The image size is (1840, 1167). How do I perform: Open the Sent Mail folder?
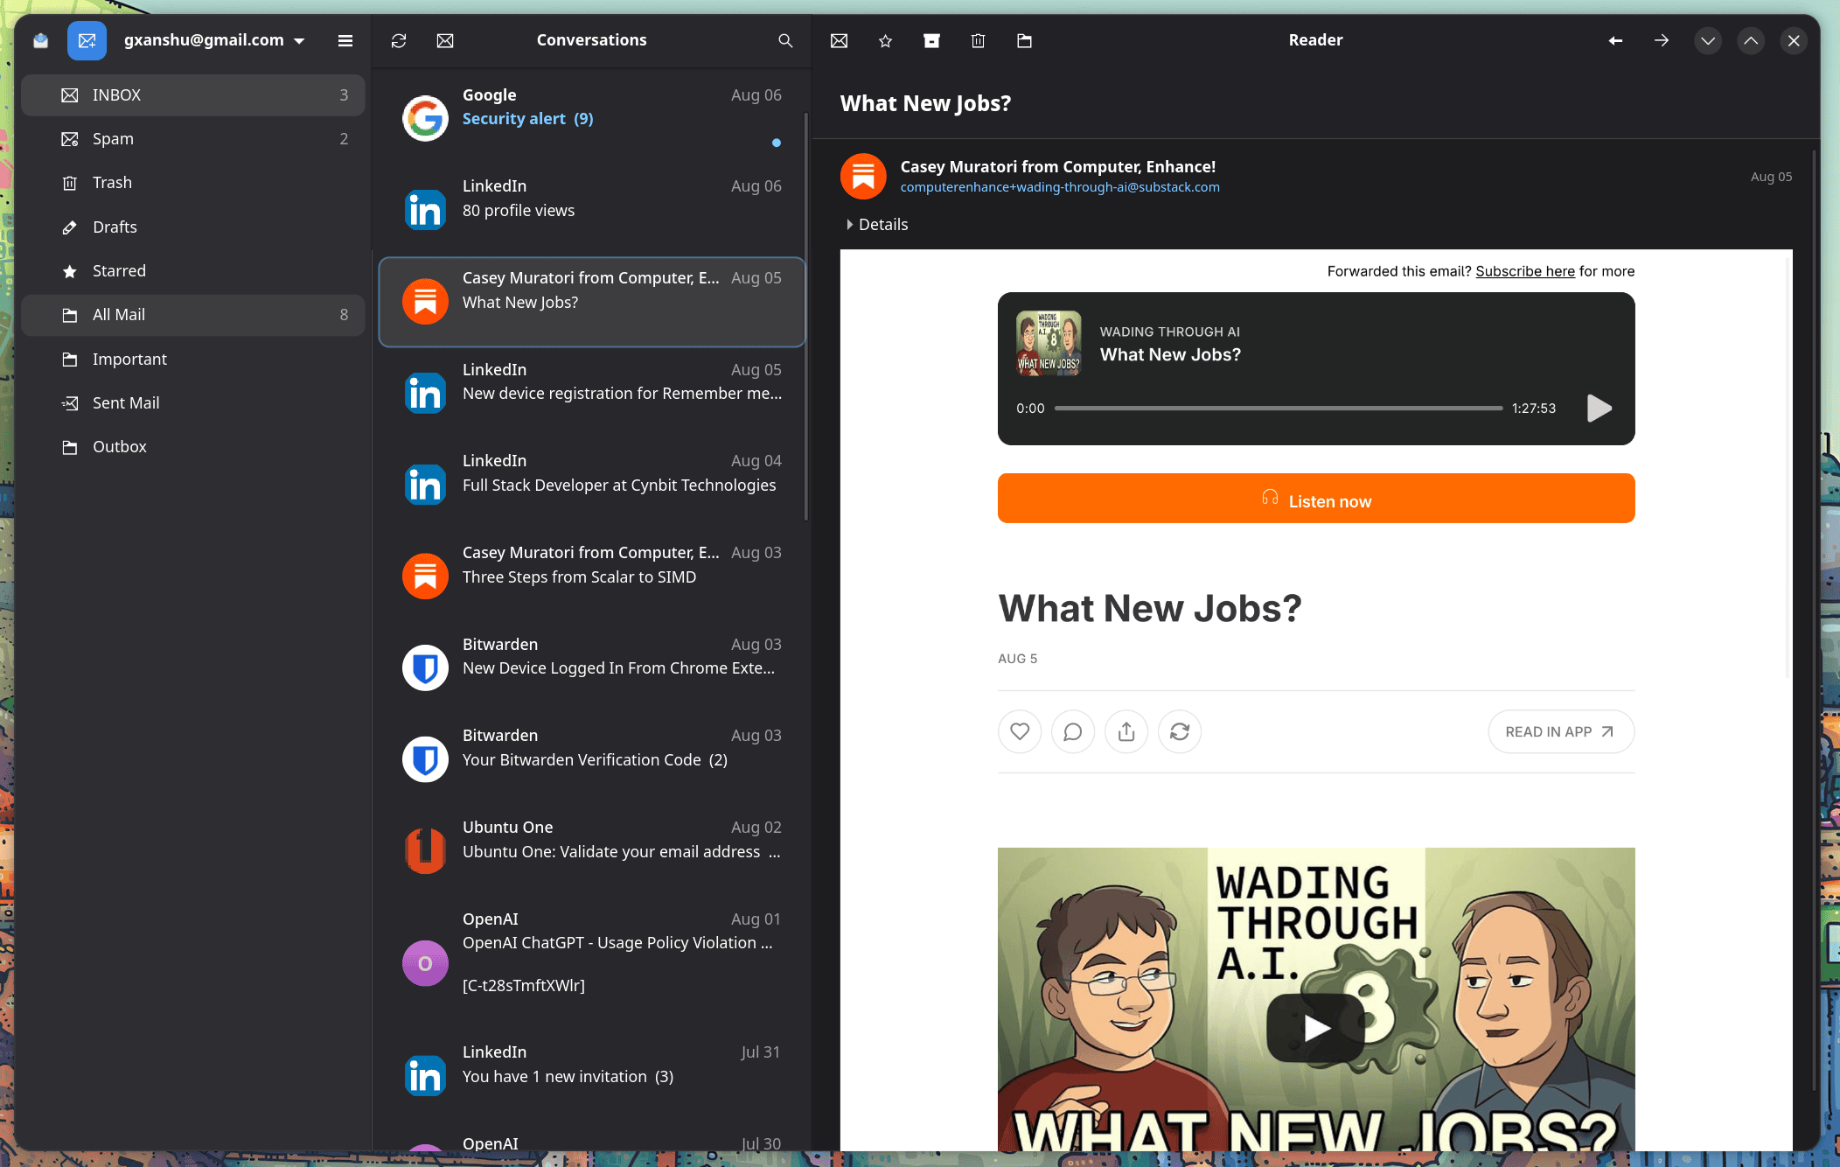[x=192, y=403]
